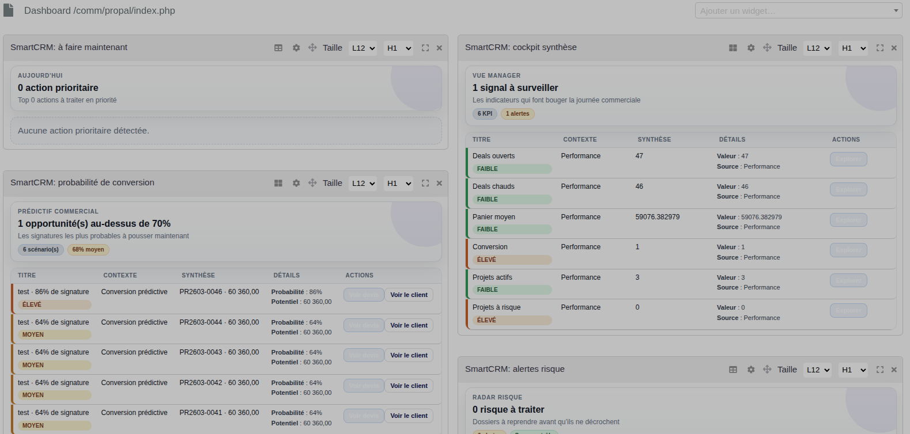
Task: Click the 'SYNTHÈSE' column header in cockpit table
Action: tap(654, 139)
